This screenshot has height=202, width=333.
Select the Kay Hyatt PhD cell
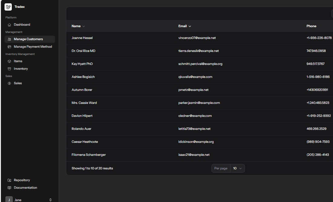click(82, 64)
